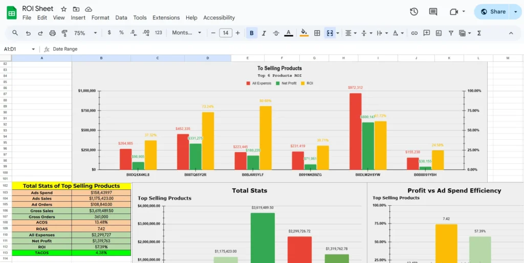Toggle strikethrough formatting
The width and height of the screenshot is (524, 263).
tap(276, 33)
